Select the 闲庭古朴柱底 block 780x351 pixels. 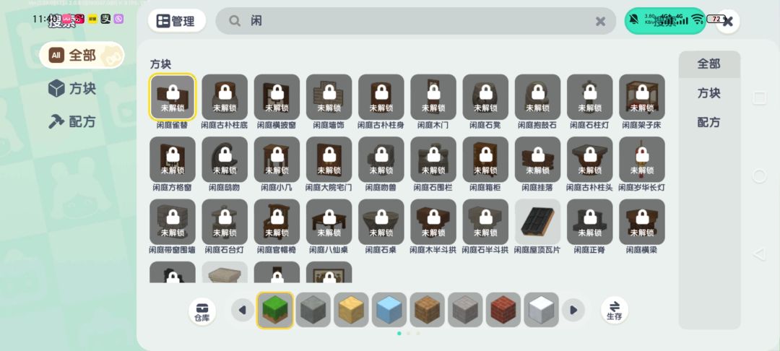[x=225, y=97]
